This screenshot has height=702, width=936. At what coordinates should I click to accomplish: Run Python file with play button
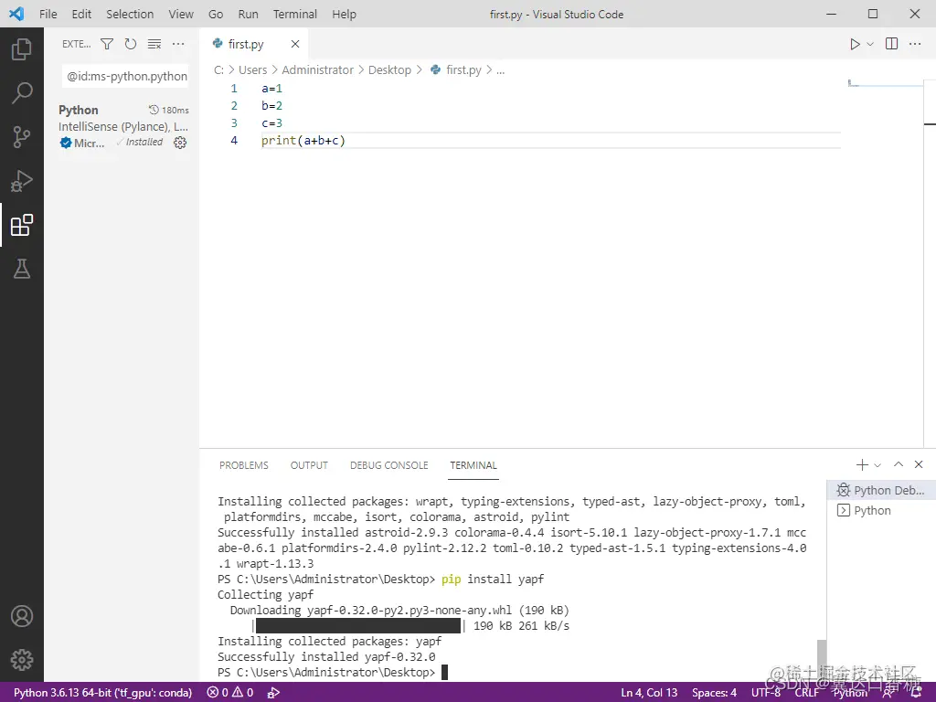tap(855, 44)
